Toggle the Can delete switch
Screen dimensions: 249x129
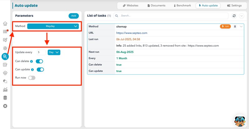40,61
